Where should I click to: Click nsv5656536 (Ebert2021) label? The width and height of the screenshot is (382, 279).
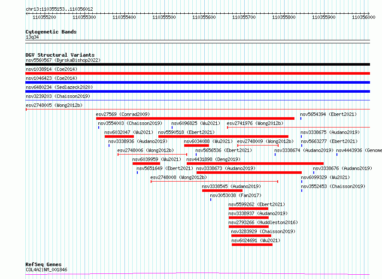(224, 150)
